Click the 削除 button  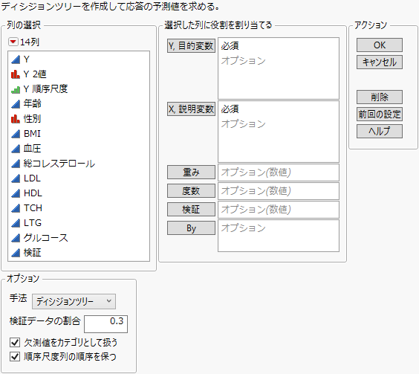point(380,97)
